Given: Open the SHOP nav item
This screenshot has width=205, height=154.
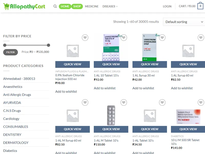Looking at the screenshot, I should [x=77, y=6].
